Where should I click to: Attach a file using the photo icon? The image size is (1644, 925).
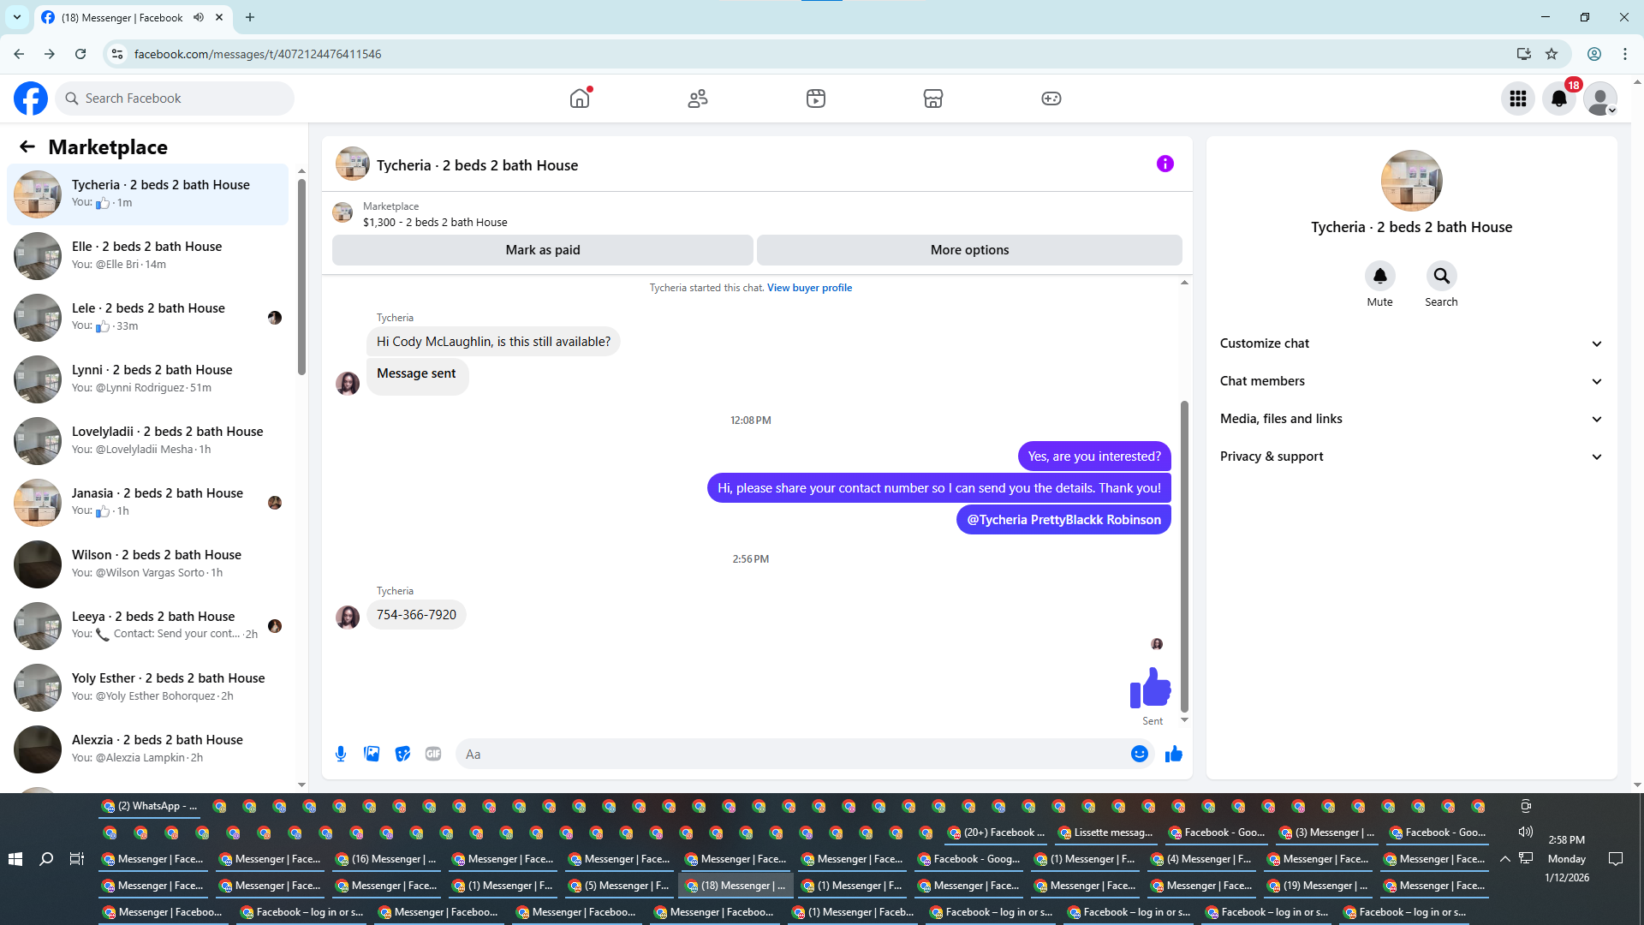372,754
